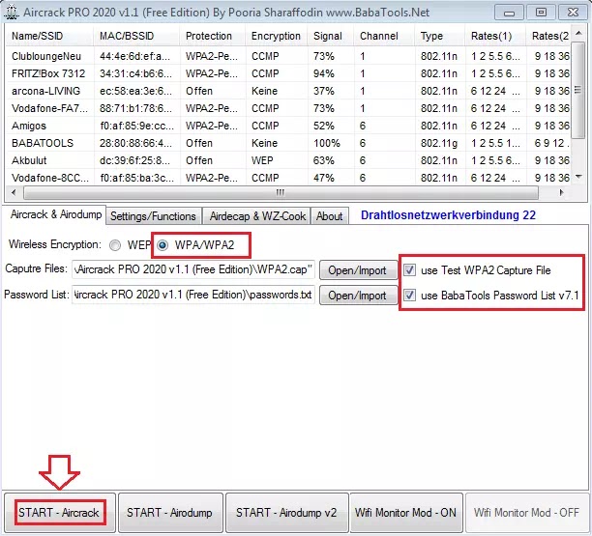Screen dimensions: 592x536
Task: Open the Aircrack & Airodump tab
Action: (56, 214)
